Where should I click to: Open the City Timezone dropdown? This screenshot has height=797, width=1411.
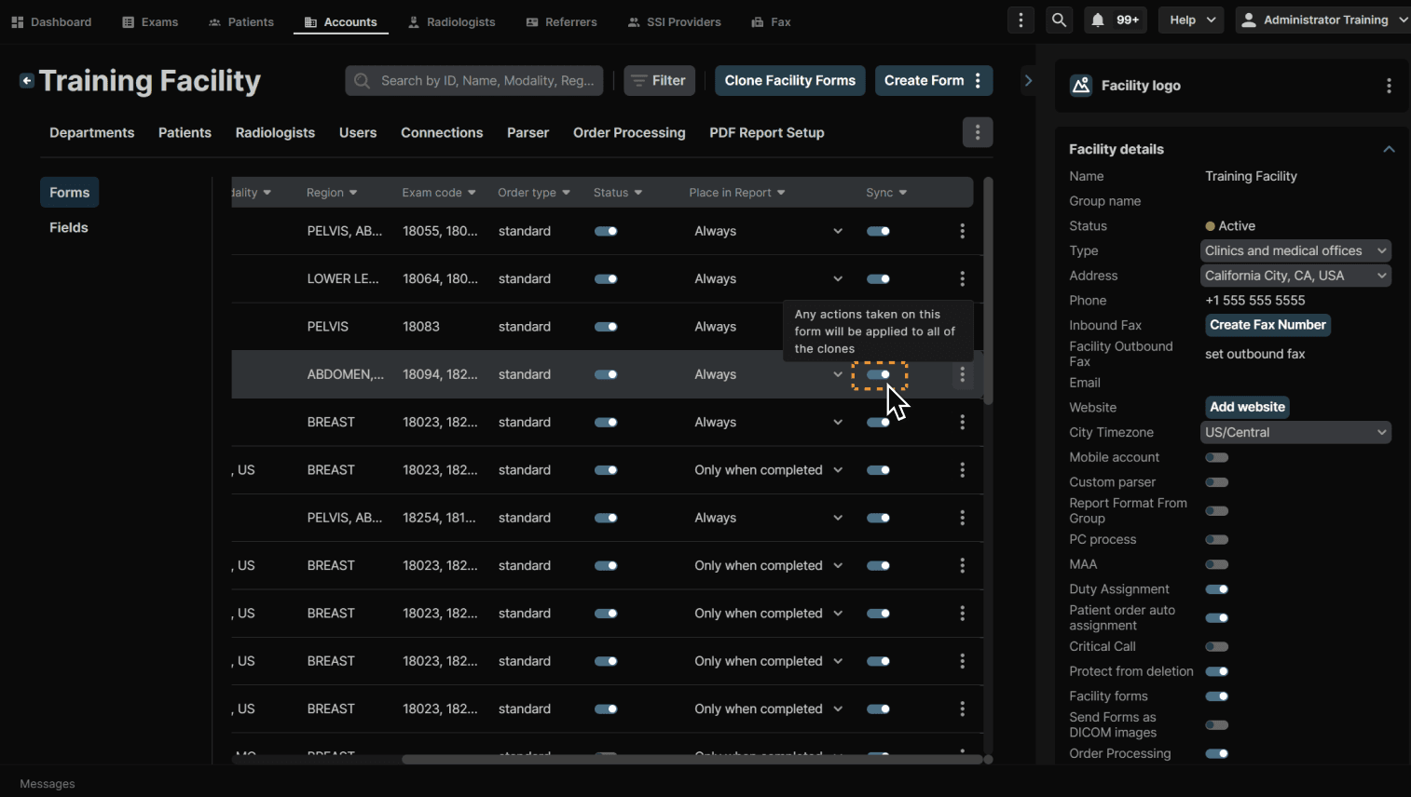coord(1295,432)
